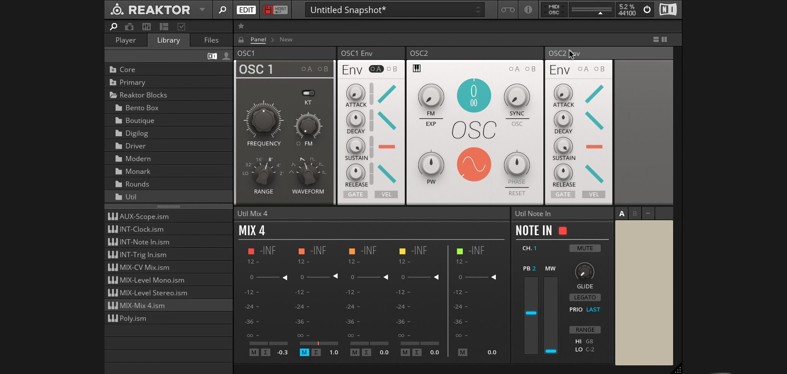This screenshot has height=374, width=787.
Task: Adjust the green master channel fader
Action: (494, 277)
